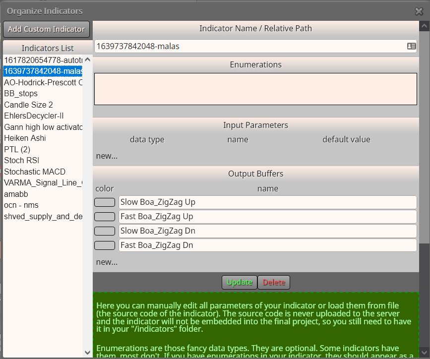Select AO-Hodrick-Prescott indicator in list
This screenshot has height=359, width=430.
43,82
